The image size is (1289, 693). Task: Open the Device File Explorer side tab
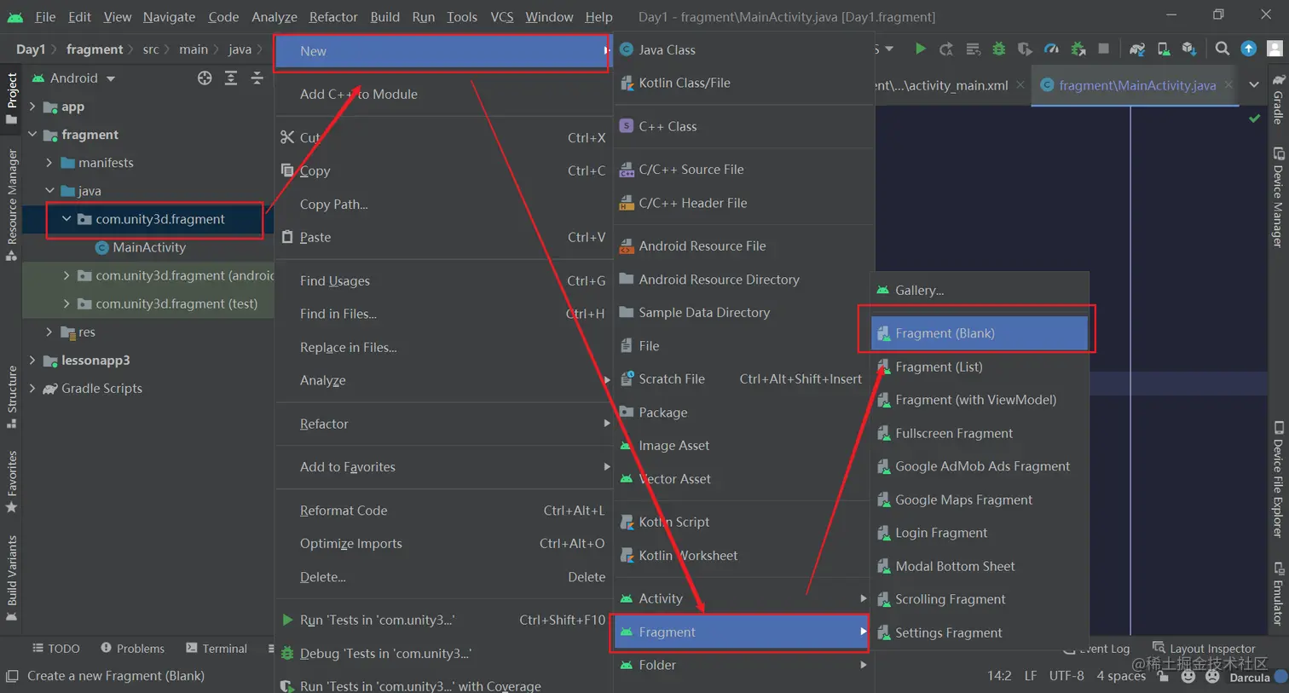point(1278,479)
